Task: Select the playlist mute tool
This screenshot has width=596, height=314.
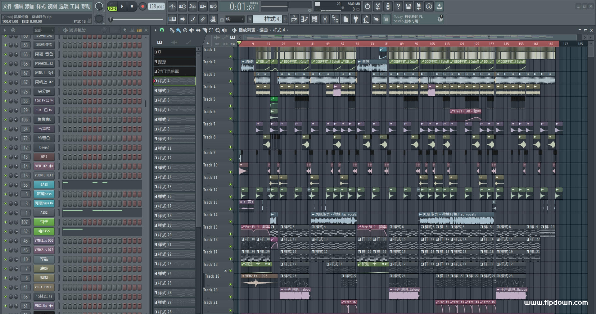Action: 192,30
